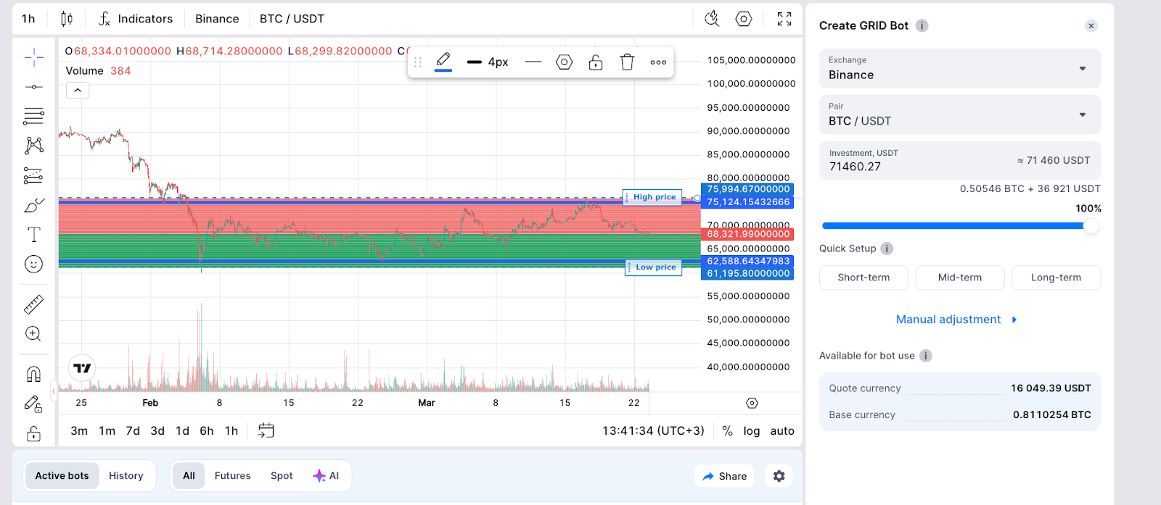Image resolution: width=1161 pixels, height=505 pixels.
Task: Select the brush drawing tool
Action: point(33,206)
